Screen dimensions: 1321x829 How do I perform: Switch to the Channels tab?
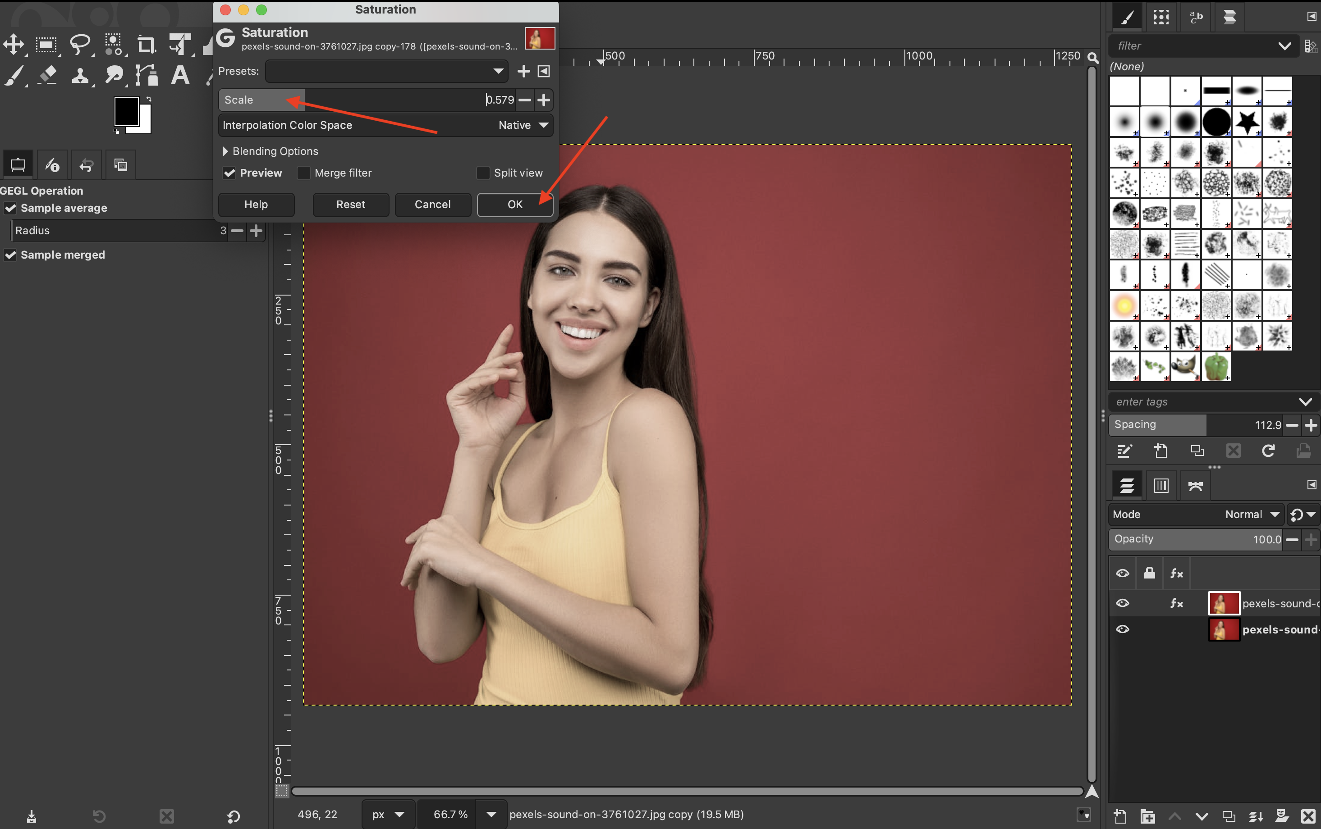pyautogui.click(x=1161, y=485)
